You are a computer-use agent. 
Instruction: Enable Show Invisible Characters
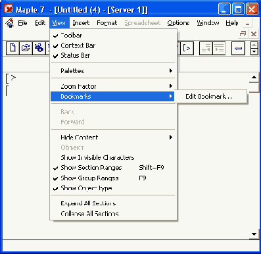tap(113, 157)
